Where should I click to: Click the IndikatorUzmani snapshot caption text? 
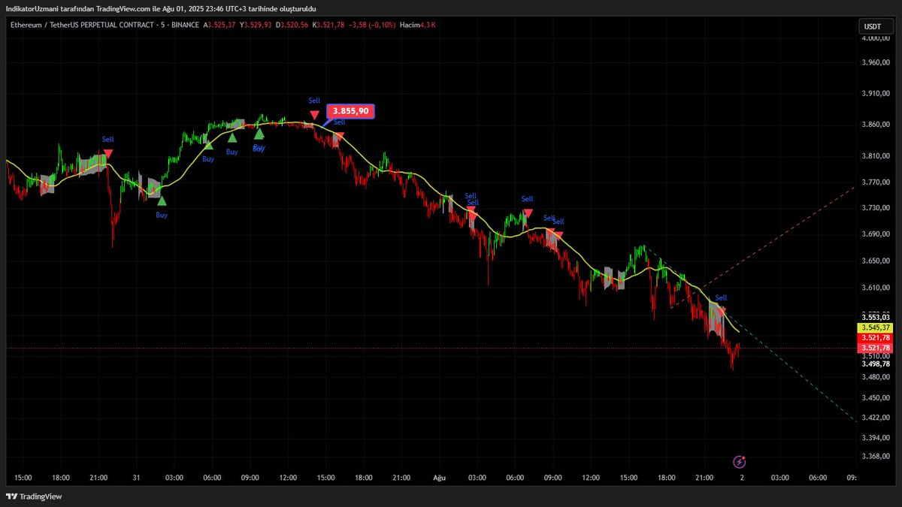pos(161,9)
